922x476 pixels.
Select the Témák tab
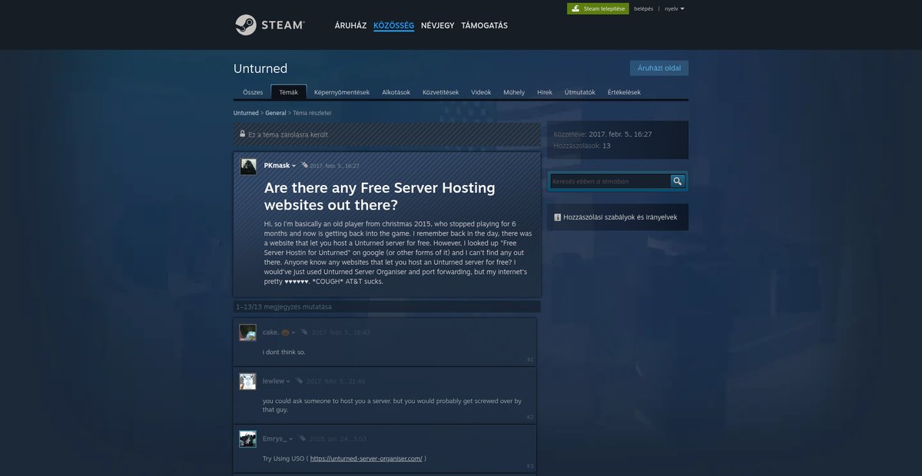289,92
